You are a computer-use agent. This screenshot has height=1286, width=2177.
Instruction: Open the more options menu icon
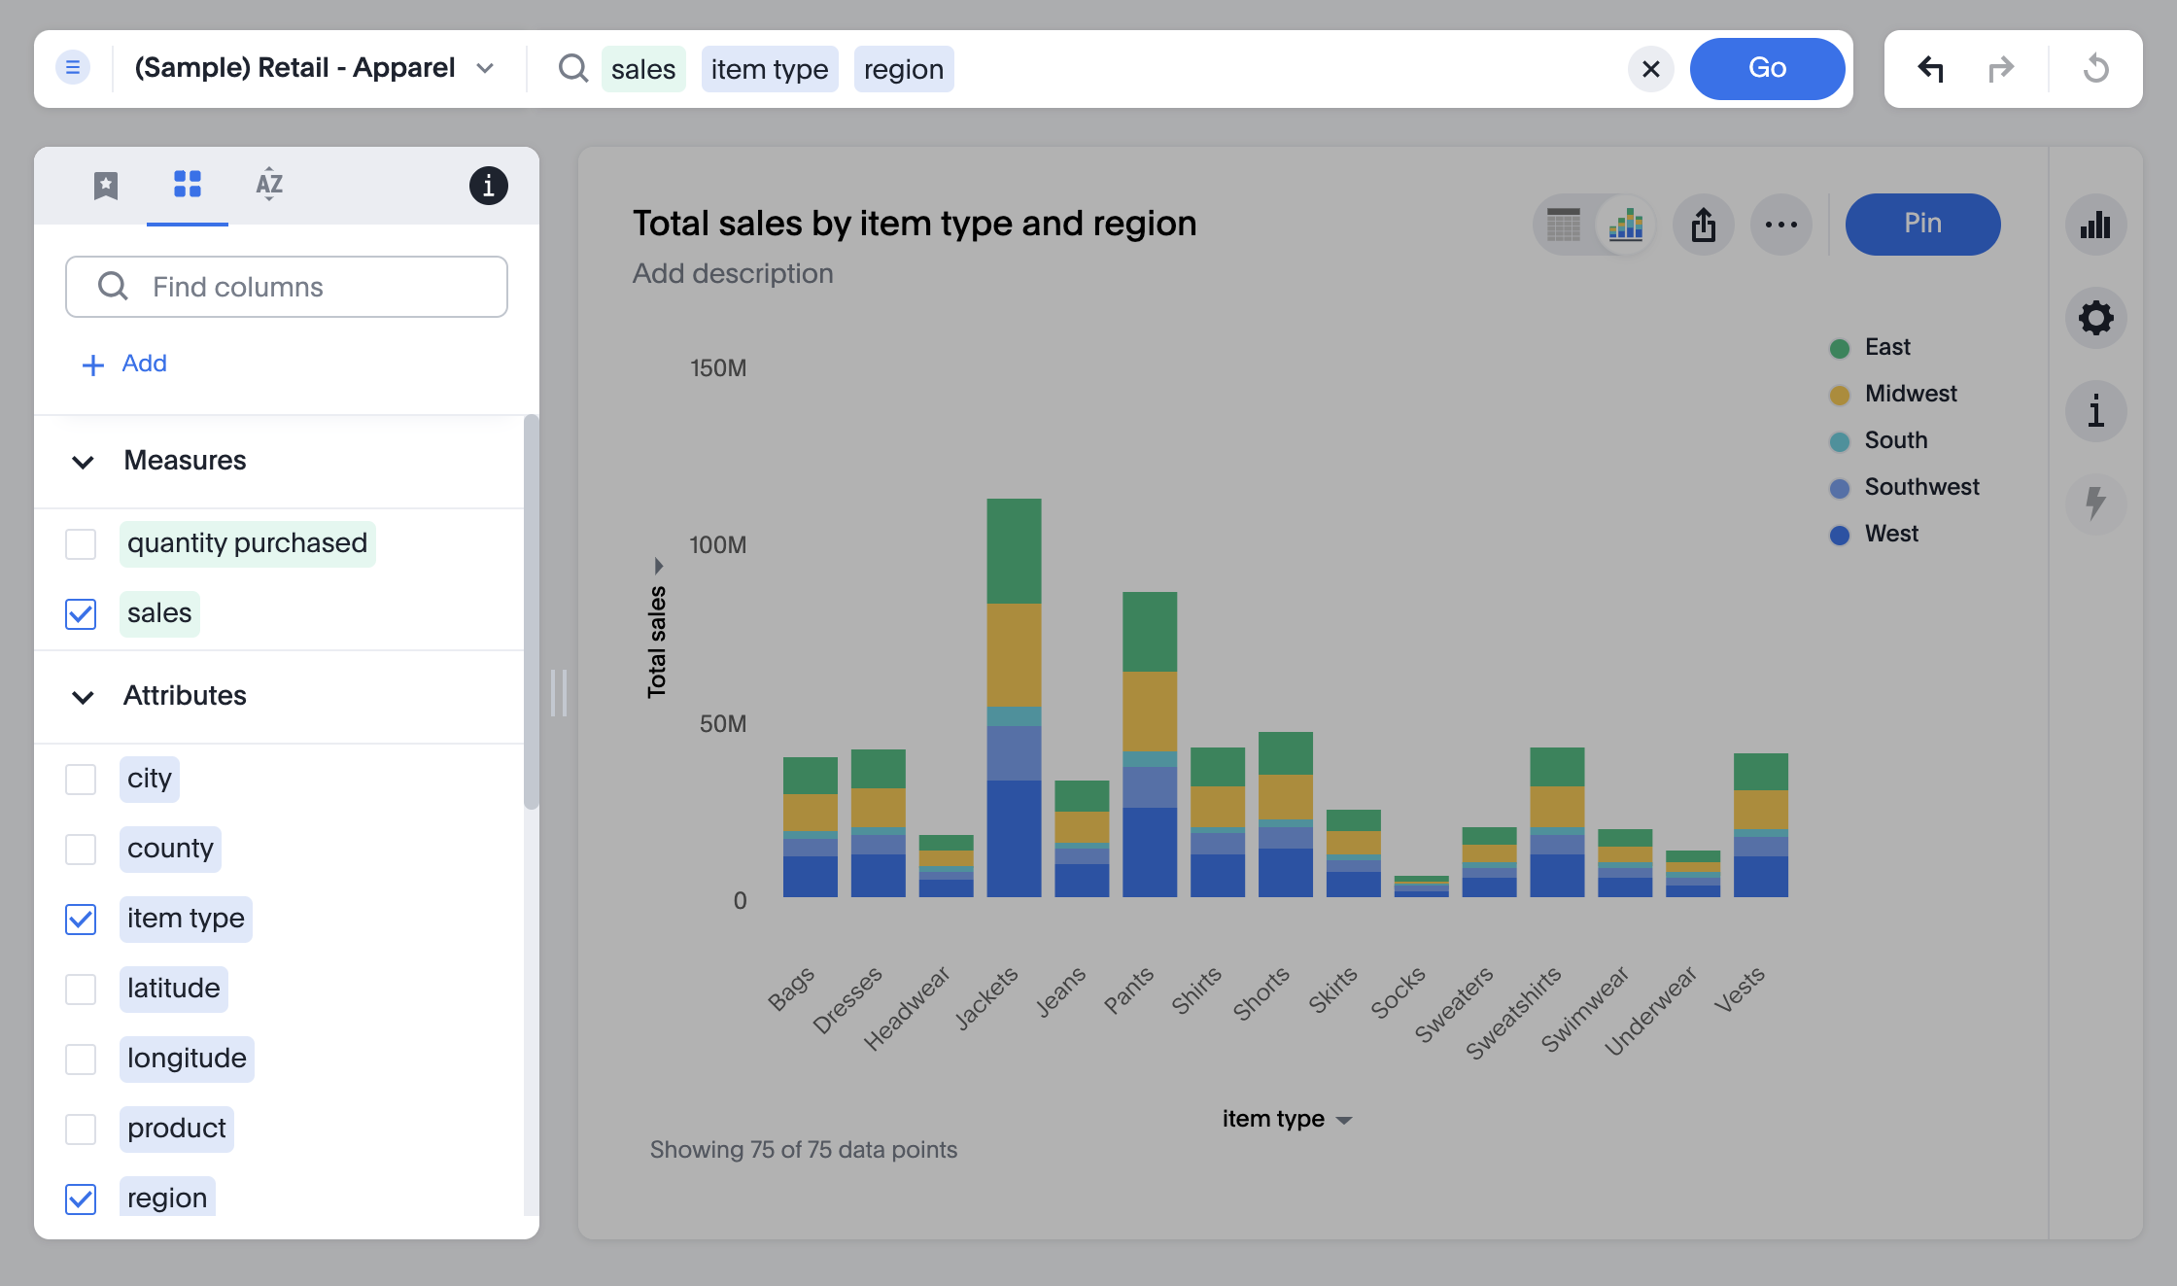point(1780,222)
